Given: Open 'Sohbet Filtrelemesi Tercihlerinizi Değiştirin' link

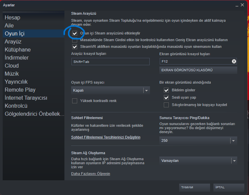Looking at the screenshot, I should [106, 137].
